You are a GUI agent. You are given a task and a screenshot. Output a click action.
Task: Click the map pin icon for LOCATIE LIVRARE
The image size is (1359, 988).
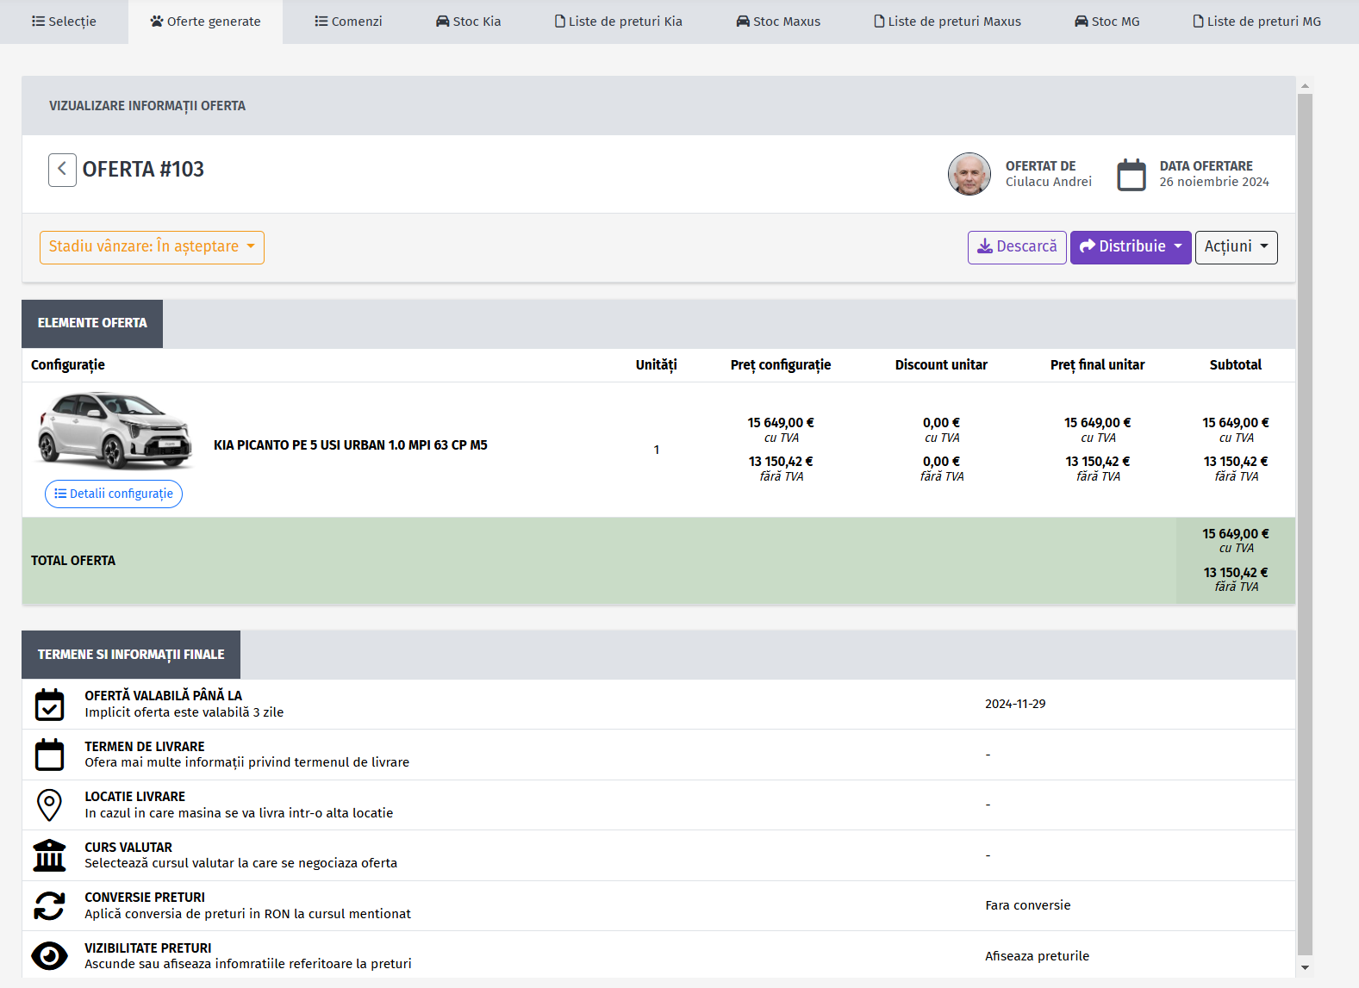tap(49, 805)
